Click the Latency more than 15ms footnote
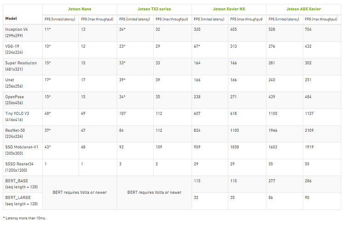Viewport: 345px width, 225px height. click(x=24, y=218)
